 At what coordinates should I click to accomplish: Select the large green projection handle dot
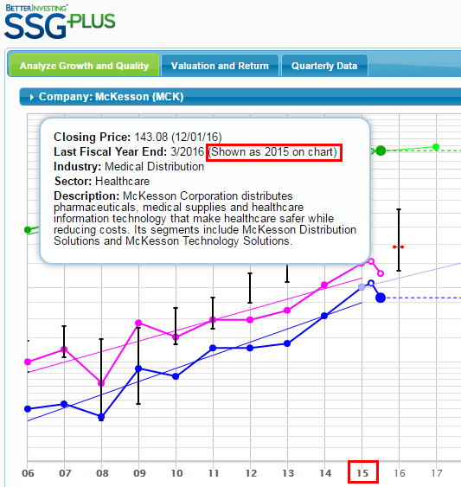click(x=381, y=151)
